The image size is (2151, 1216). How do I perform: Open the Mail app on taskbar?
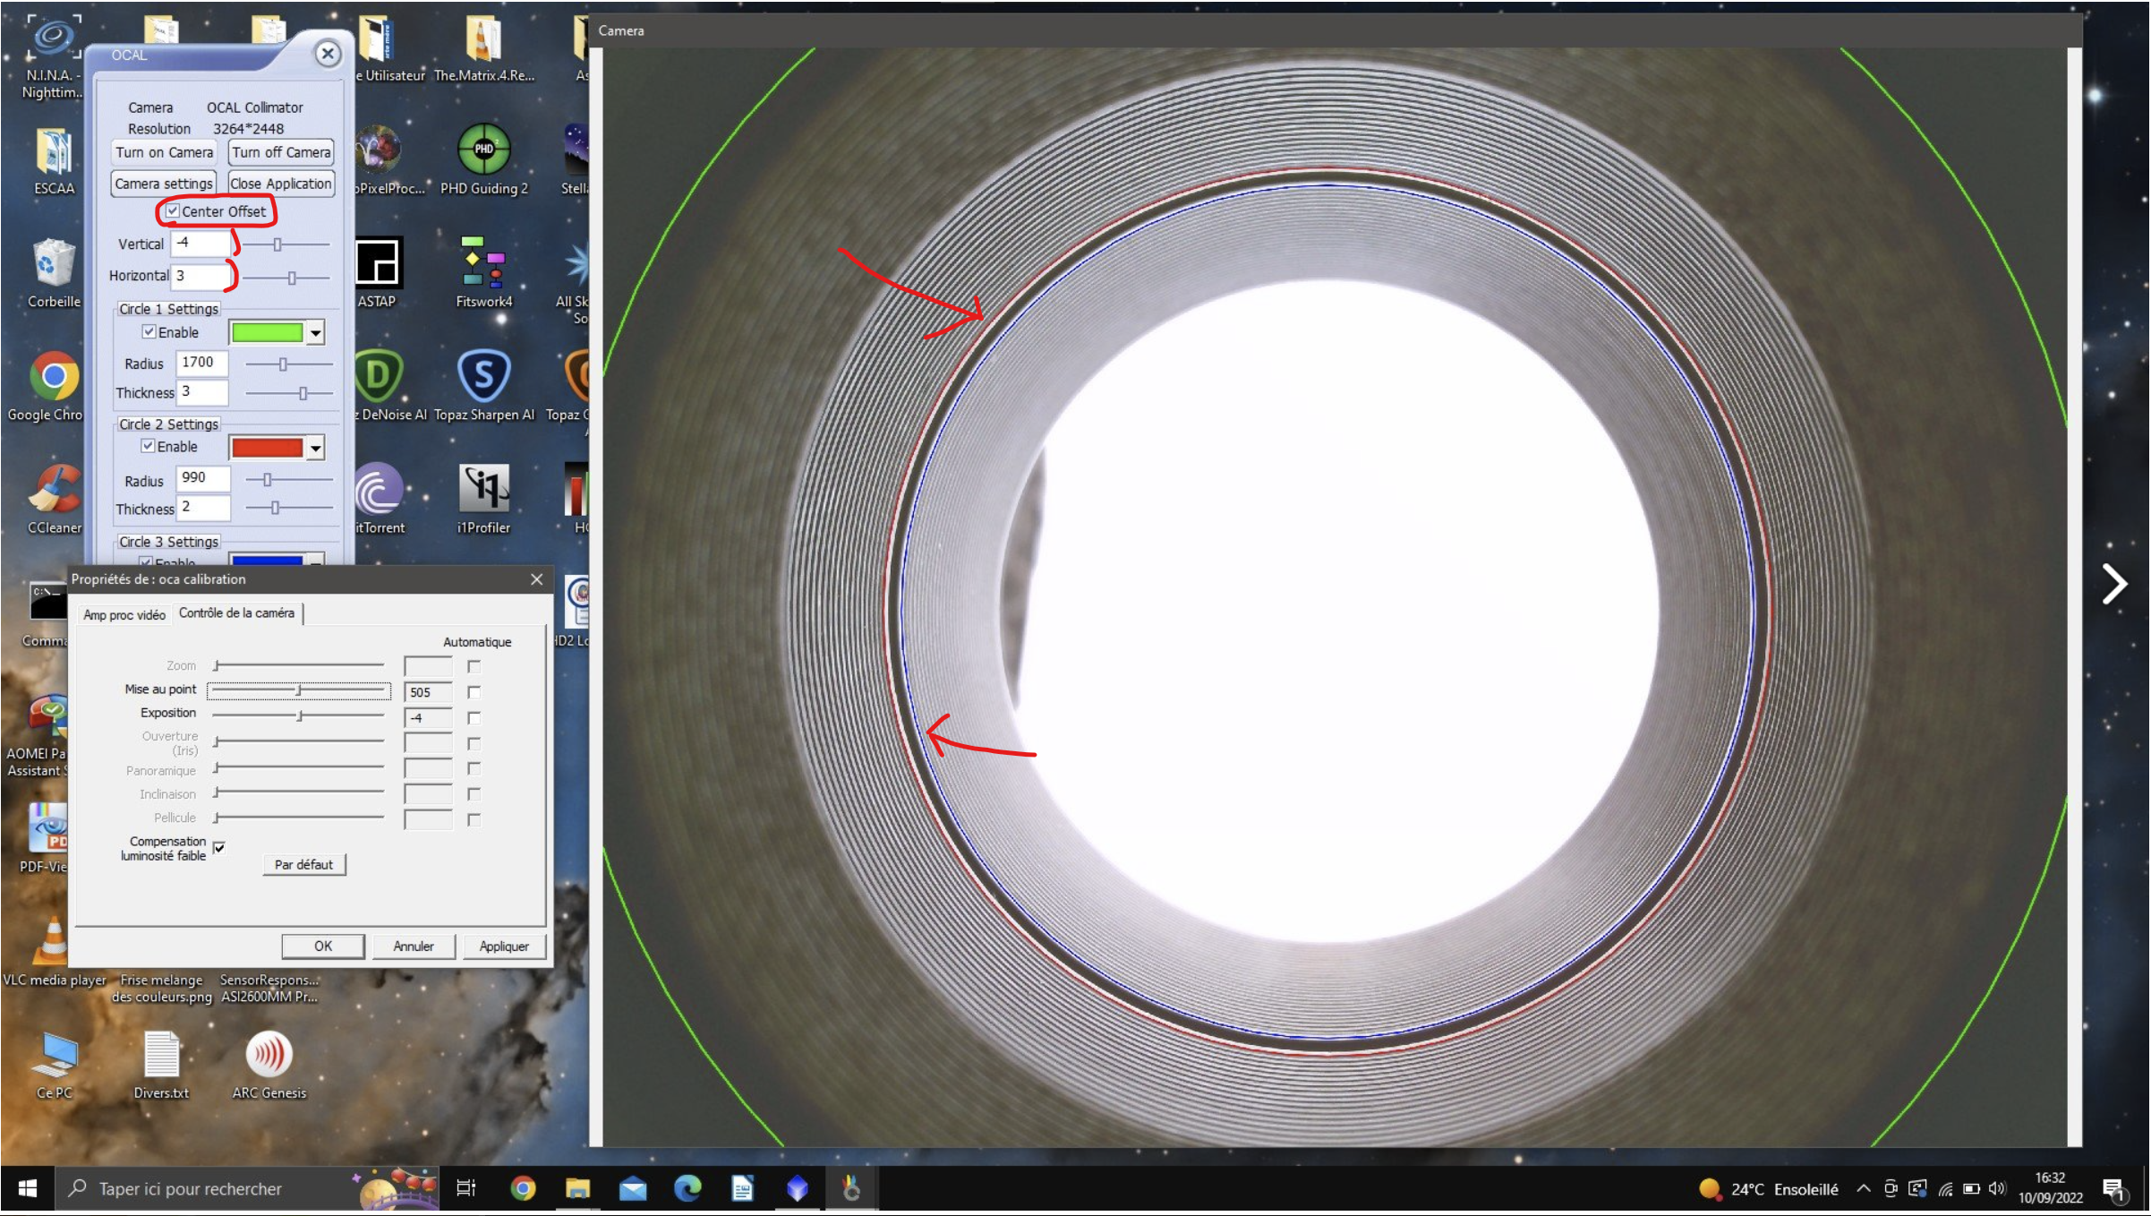coord(633,1188)
